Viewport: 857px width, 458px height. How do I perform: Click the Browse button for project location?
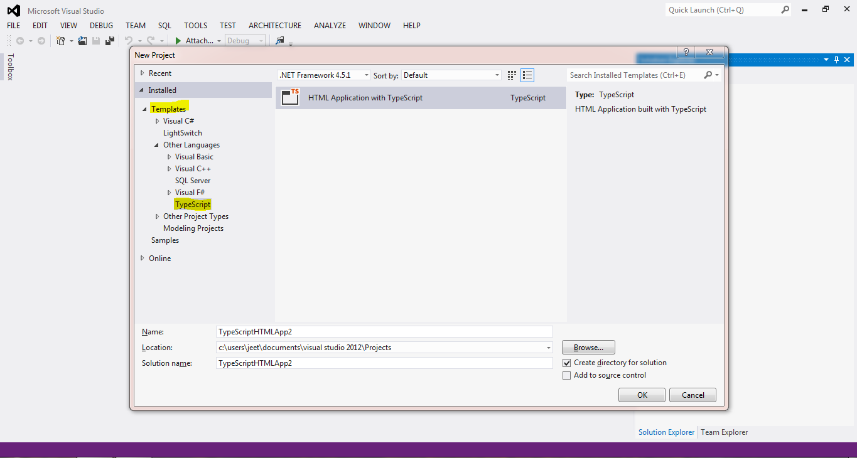[588, 347]
